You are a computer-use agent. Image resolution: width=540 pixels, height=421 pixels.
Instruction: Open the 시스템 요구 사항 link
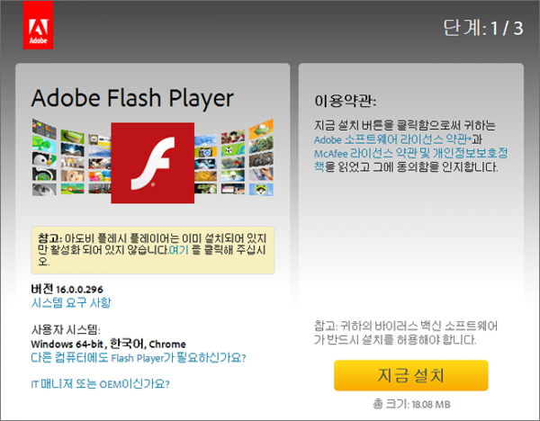(71, 303)
